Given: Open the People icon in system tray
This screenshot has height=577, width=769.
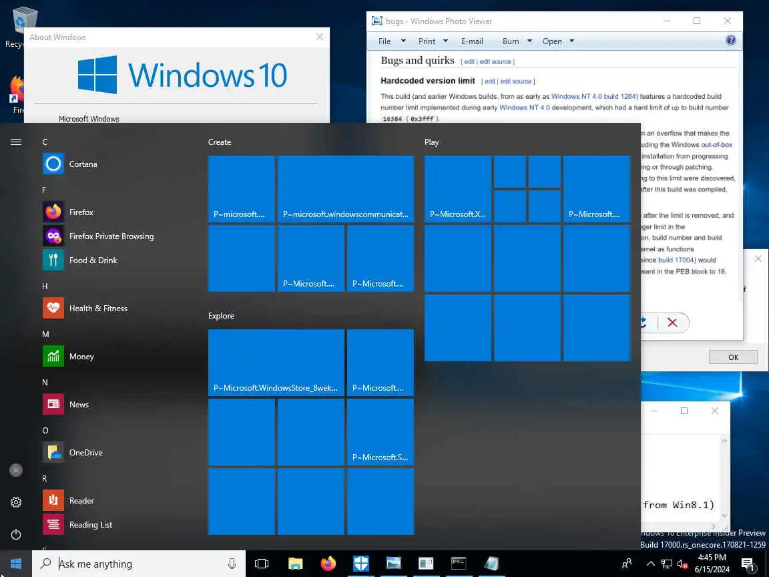Looking at the screenshot, I should click(x=627, y=564).
